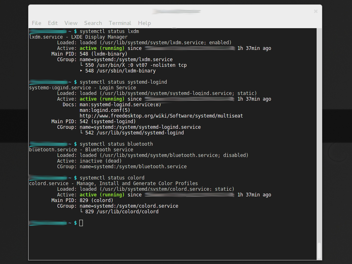Viewport: 352px width, 264px height.
Task: Click '829 /usr/lib/colord/colord' process line
Action: click(x=119, y=212)
